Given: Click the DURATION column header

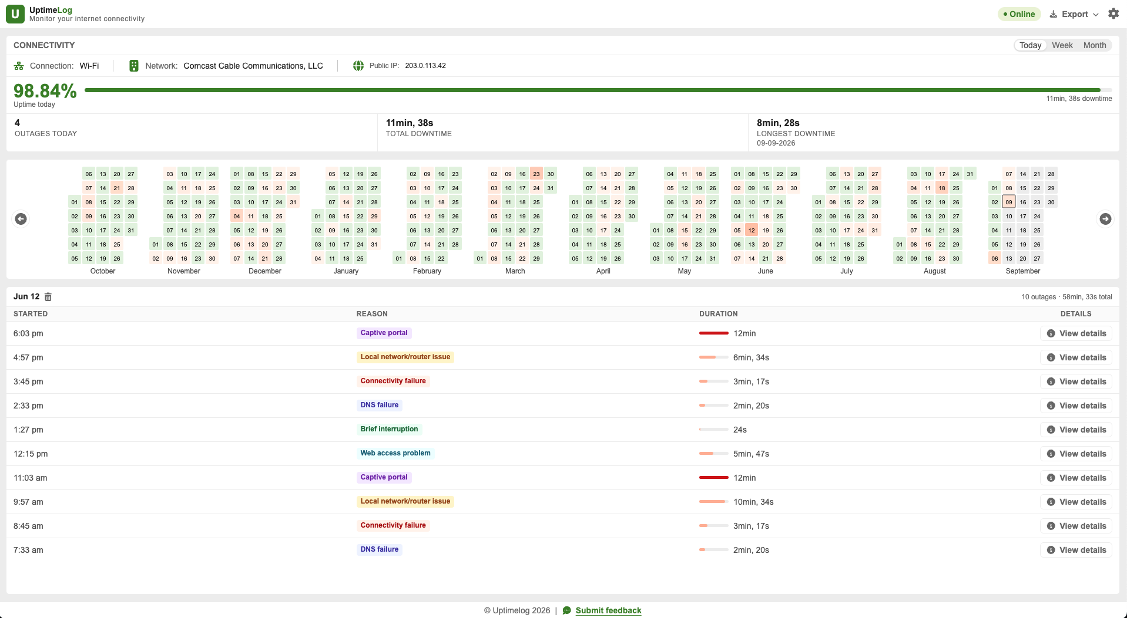Looking at the screenshot, I should 718,314.
